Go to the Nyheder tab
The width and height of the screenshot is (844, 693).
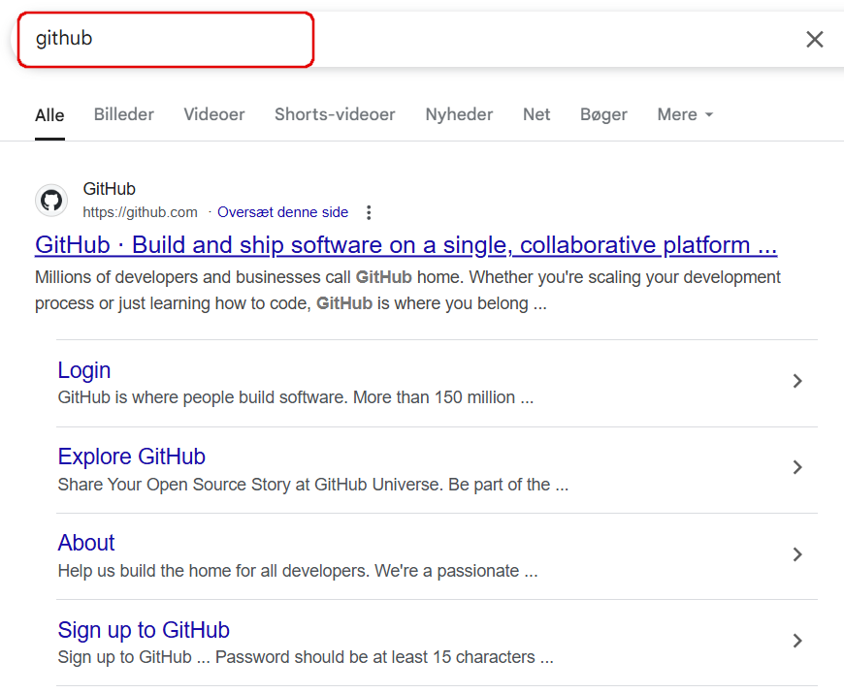(x=459, y=114)
